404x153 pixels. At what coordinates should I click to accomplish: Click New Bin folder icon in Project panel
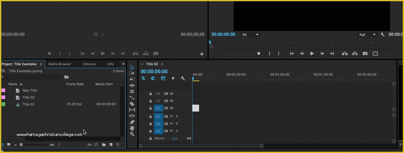coord(104,144)
